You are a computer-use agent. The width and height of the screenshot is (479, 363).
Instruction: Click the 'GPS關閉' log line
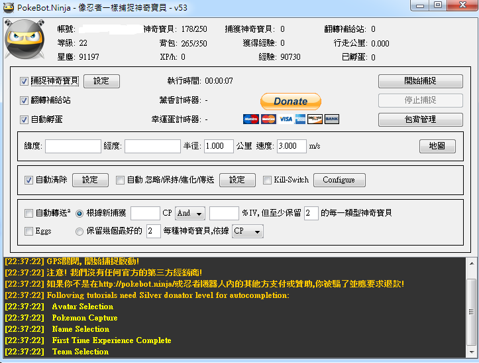coord(72,261)
